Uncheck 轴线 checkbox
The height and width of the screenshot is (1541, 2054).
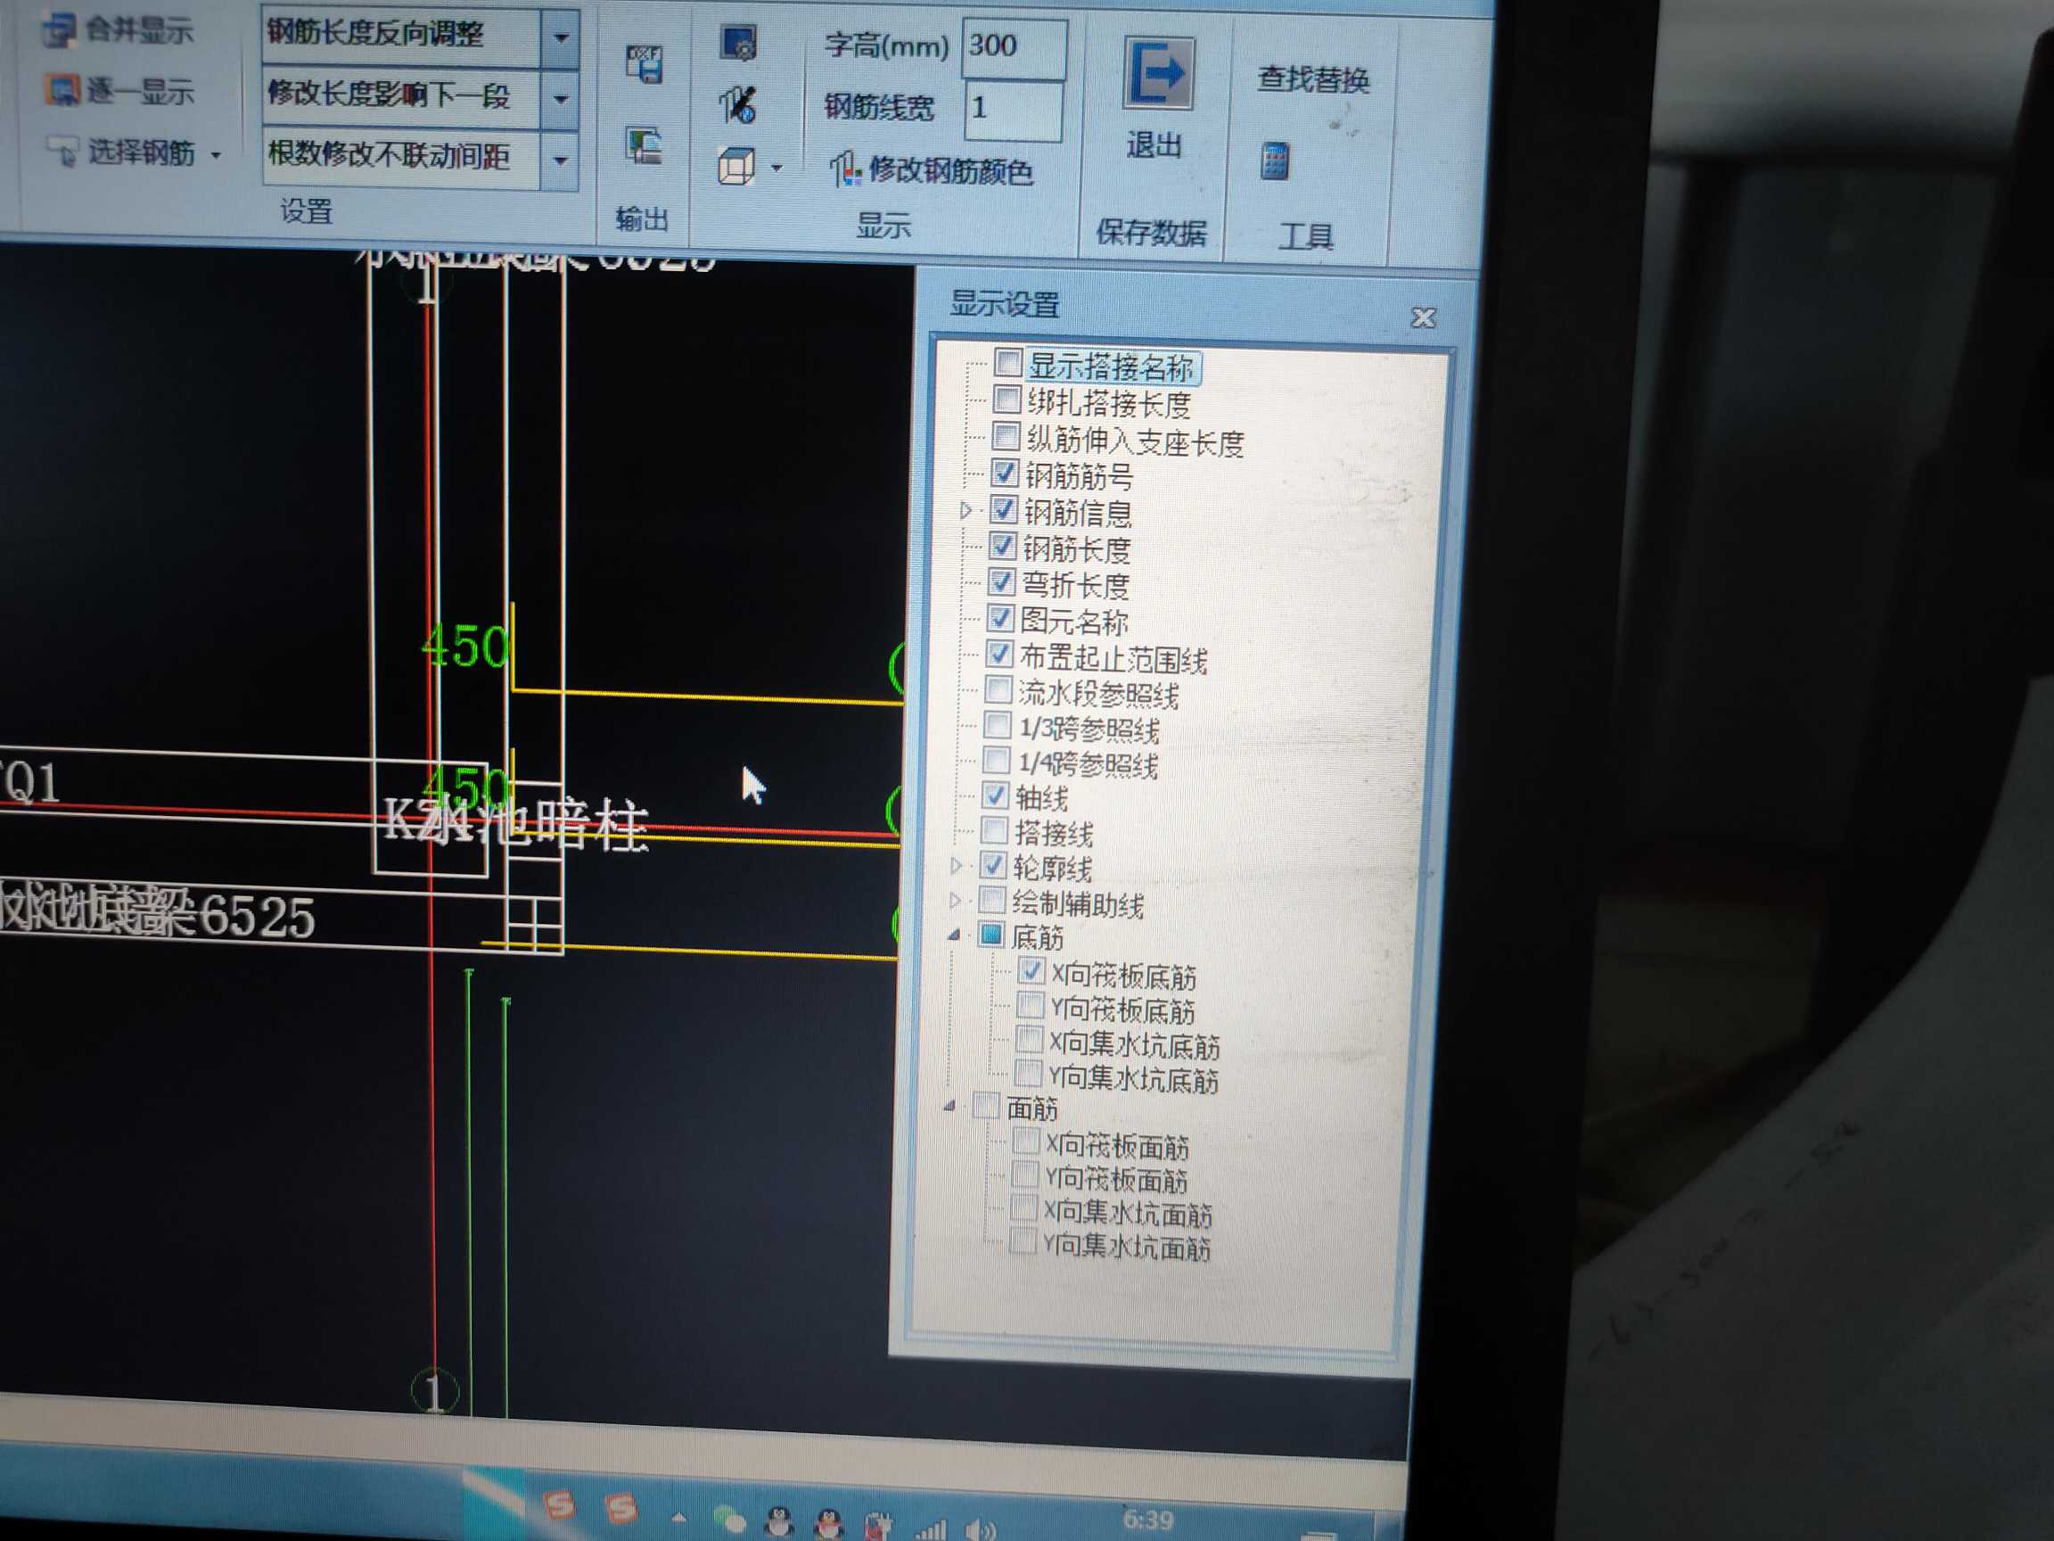pyautogui.click(x=996, y=795)
